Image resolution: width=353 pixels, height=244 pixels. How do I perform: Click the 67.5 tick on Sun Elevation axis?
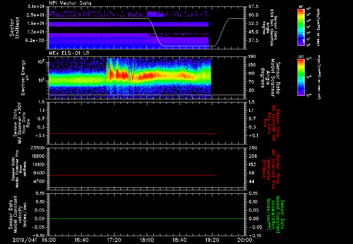coord(254,7)
